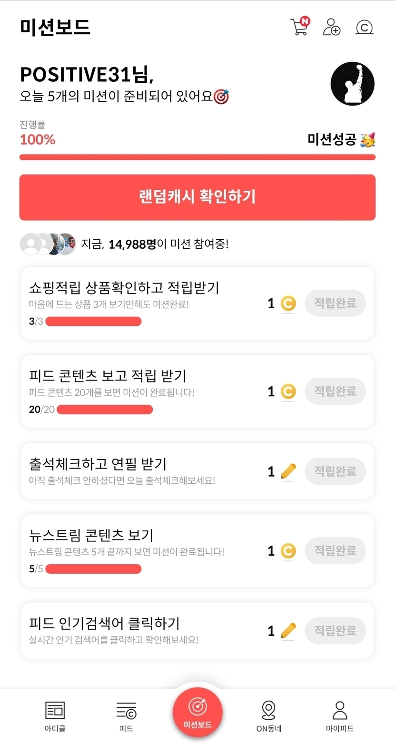Select the 미션보드 center tab
Image resolution: width=395 pixels, height=743 pixels.
[197, 712]
